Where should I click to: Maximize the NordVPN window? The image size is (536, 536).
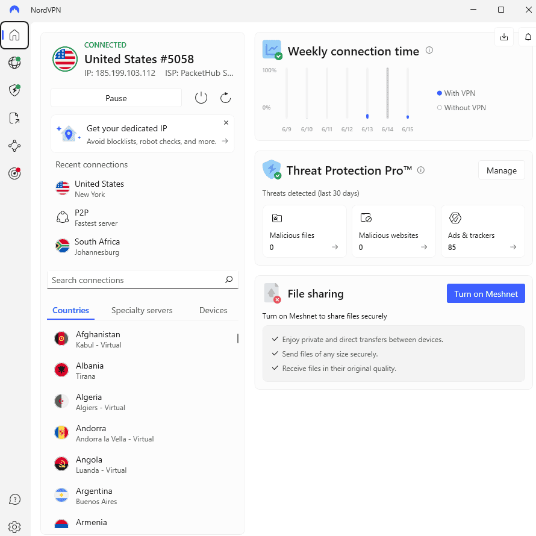(x=501, y=10)
